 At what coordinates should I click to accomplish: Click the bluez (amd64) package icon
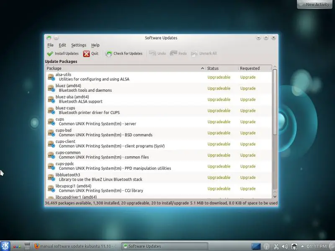point(51,88)
